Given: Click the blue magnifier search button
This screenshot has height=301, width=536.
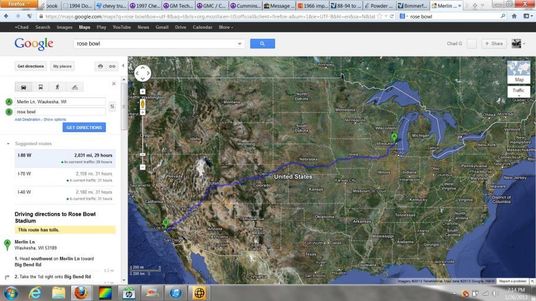Looking at the screenshot, I should point(263,43).
